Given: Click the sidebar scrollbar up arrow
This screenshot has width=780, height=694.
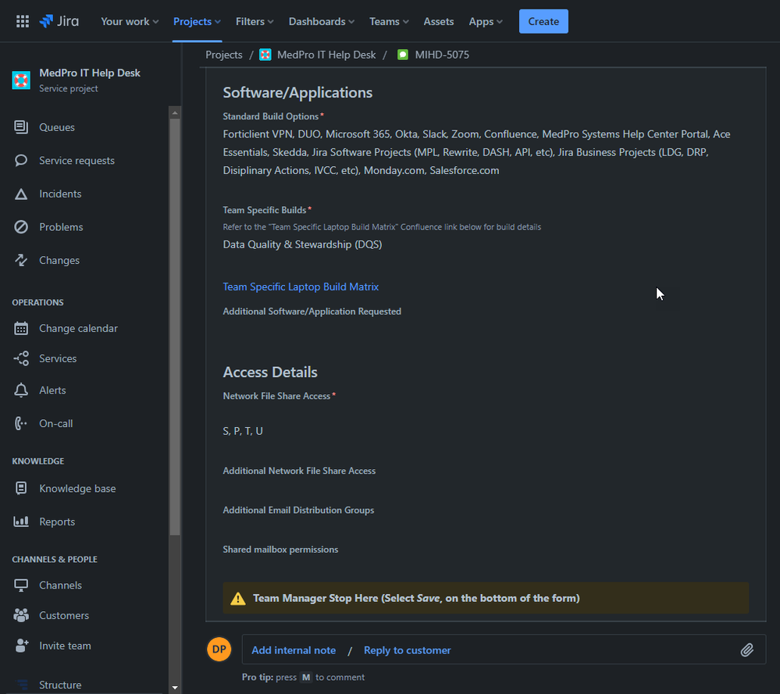Looking at the screenshot, I should pos(175,113).
